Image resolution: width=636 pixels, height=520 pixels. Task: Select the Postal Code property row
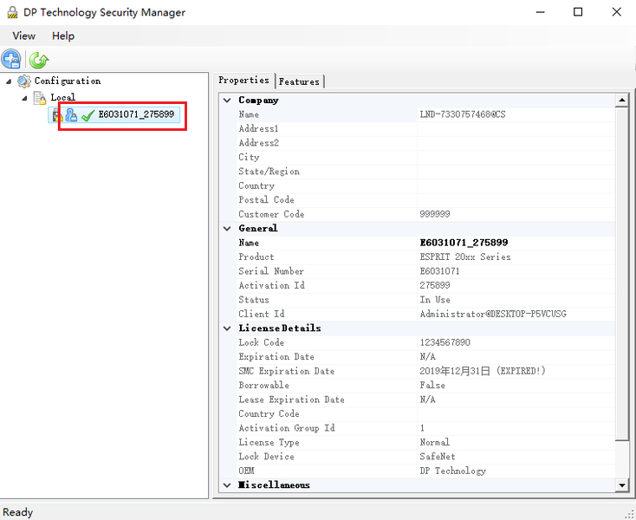pyautogui.click(x=426, y=200)
